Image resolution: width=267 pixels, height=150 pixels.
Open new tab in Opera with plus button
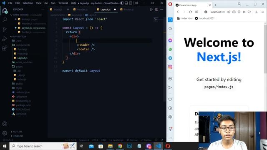(x=215, y=5)
